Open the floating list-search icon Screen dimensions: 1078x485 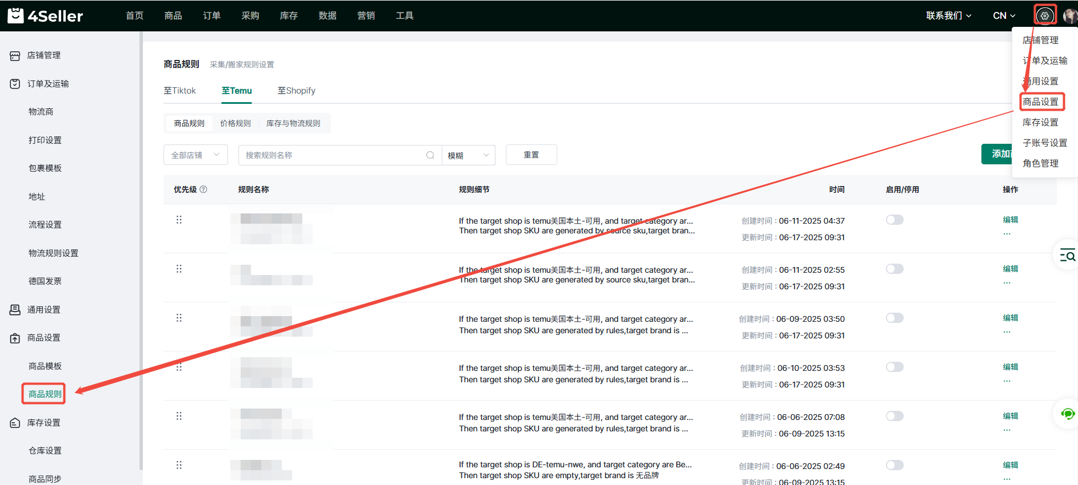(x=1067, y=255)
